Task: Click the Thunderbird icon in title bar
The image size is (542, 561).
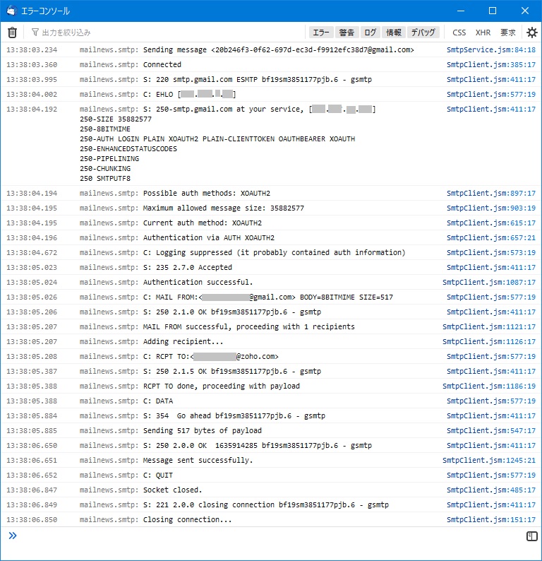Action: click(x=11, y=11)
